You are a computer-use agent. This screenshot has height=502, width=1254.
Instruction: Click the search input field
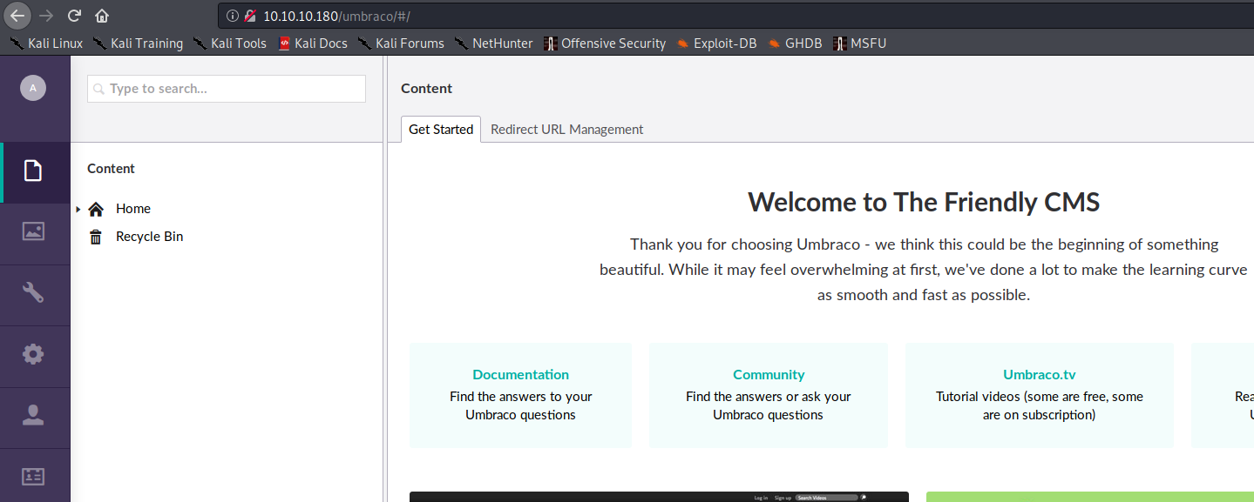(226, 88)
